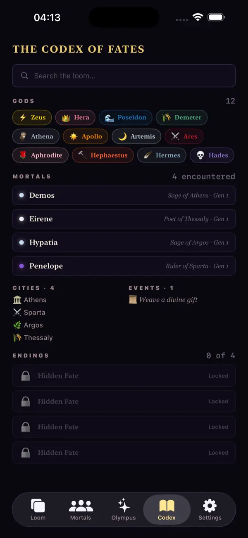Tap the scroll icon beside Weave a divine gift

[133, 300]
